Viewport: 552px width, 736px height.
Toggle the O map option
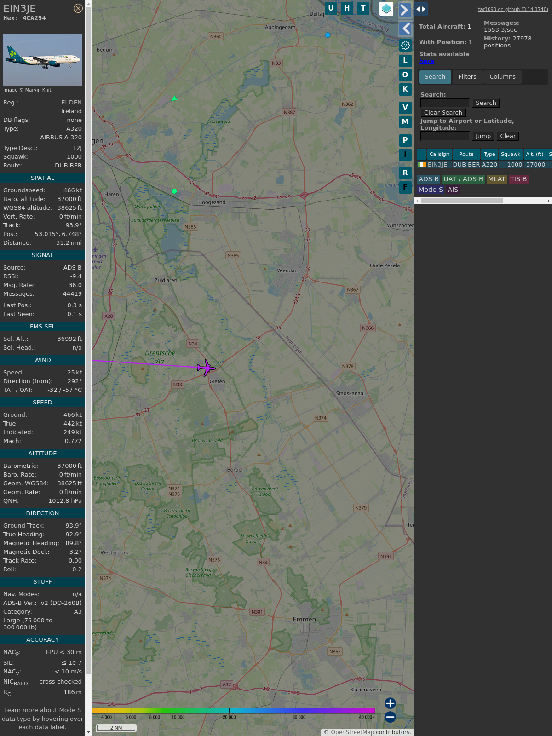coord(405,75)
